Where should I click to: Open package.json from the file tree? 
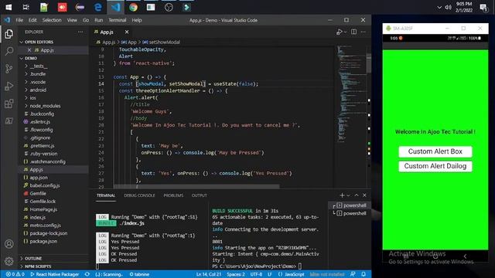coord(43,241)
